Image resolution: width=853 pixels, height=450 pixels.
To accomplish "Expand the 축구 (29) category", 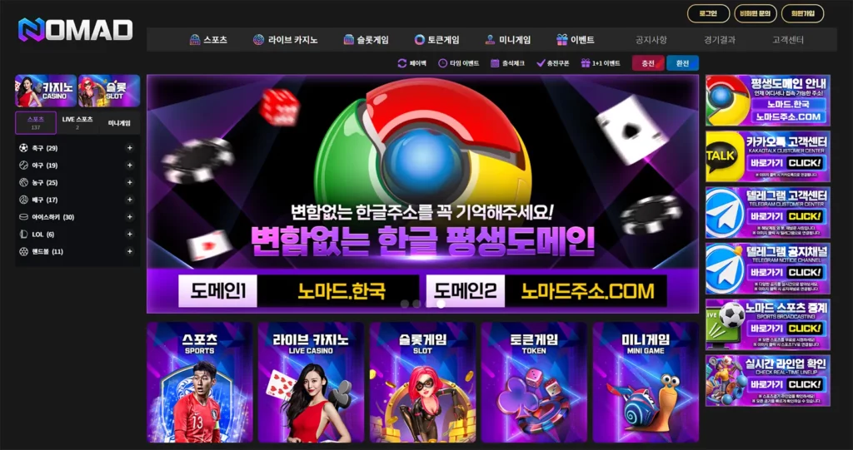I will [x=129, y=148].
